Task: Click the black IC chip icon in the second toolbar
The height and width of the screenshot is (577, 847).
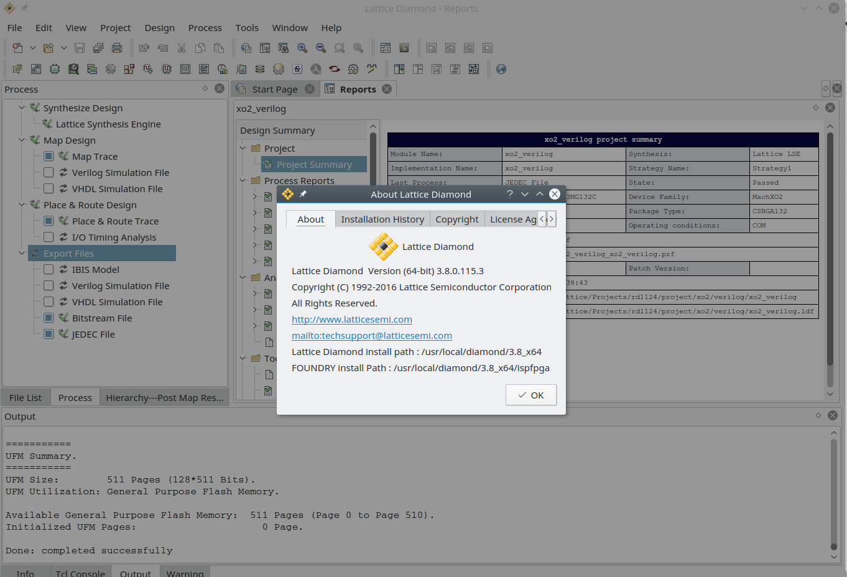Action: click(x=260, y=69)
